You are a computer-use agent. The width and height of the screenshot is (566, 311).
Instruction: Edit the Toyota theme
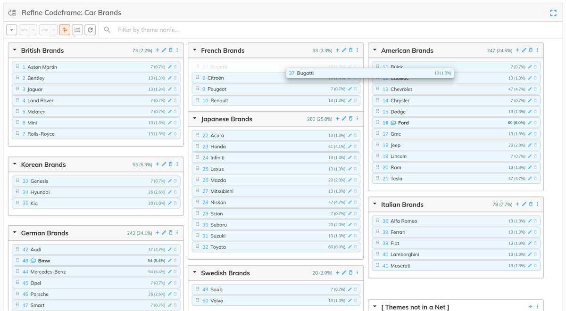pyautogui.click(x=350, y=247)
